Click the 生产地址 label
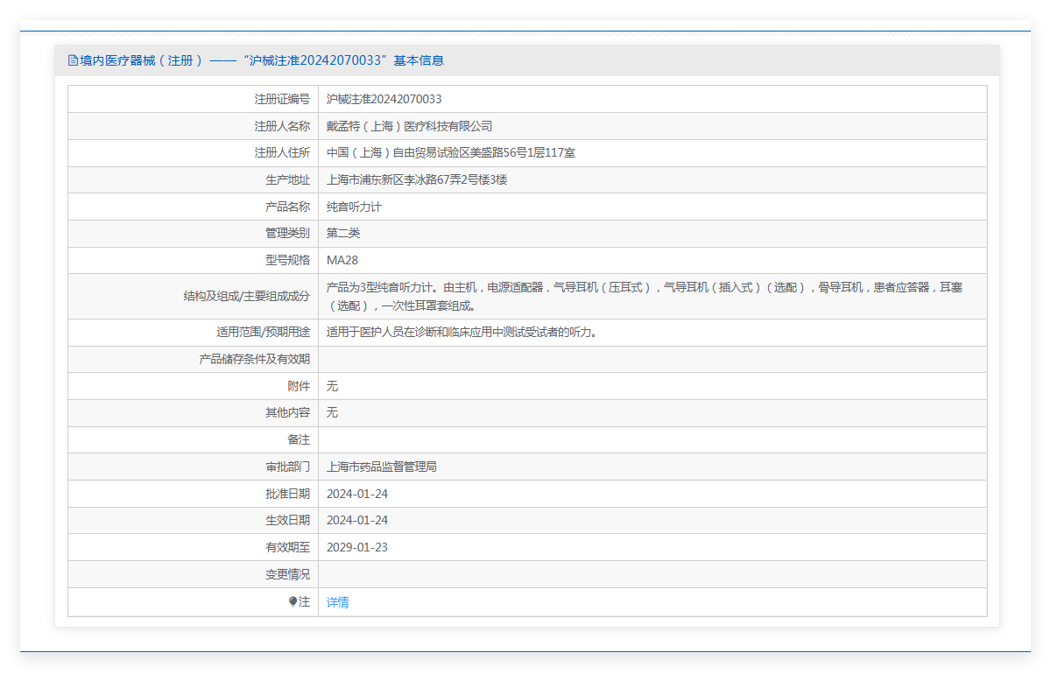Viewport: 1051px width, 674px height. click(287, 179)
